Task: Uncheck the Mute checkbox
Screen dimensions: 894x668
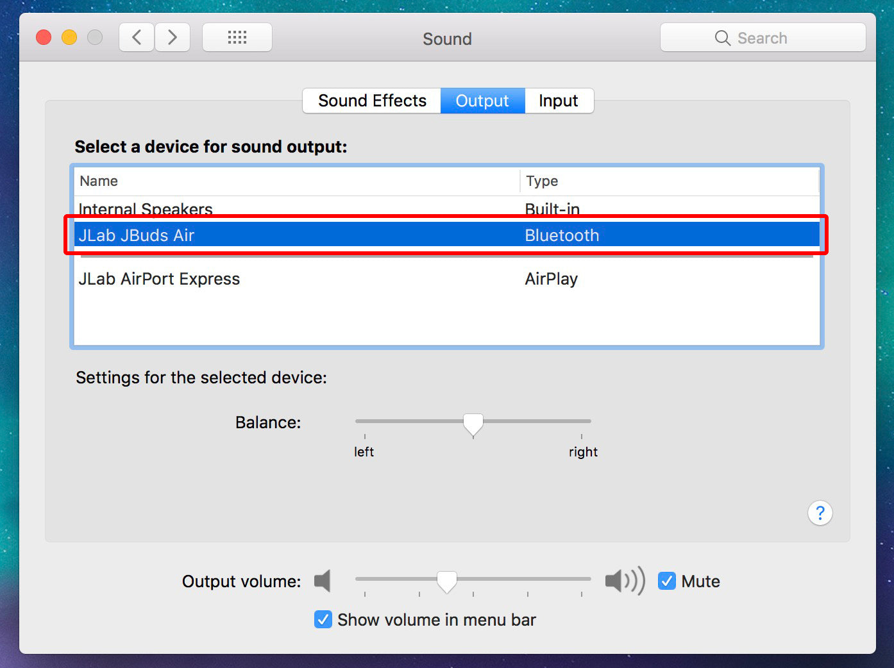Action: [667, 581]
